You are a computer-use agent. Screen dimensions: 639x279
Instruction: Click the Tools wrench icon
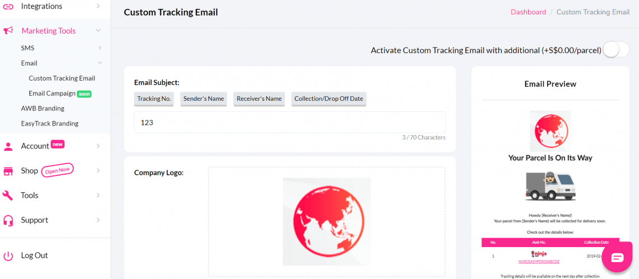click(x=8, y=196)
